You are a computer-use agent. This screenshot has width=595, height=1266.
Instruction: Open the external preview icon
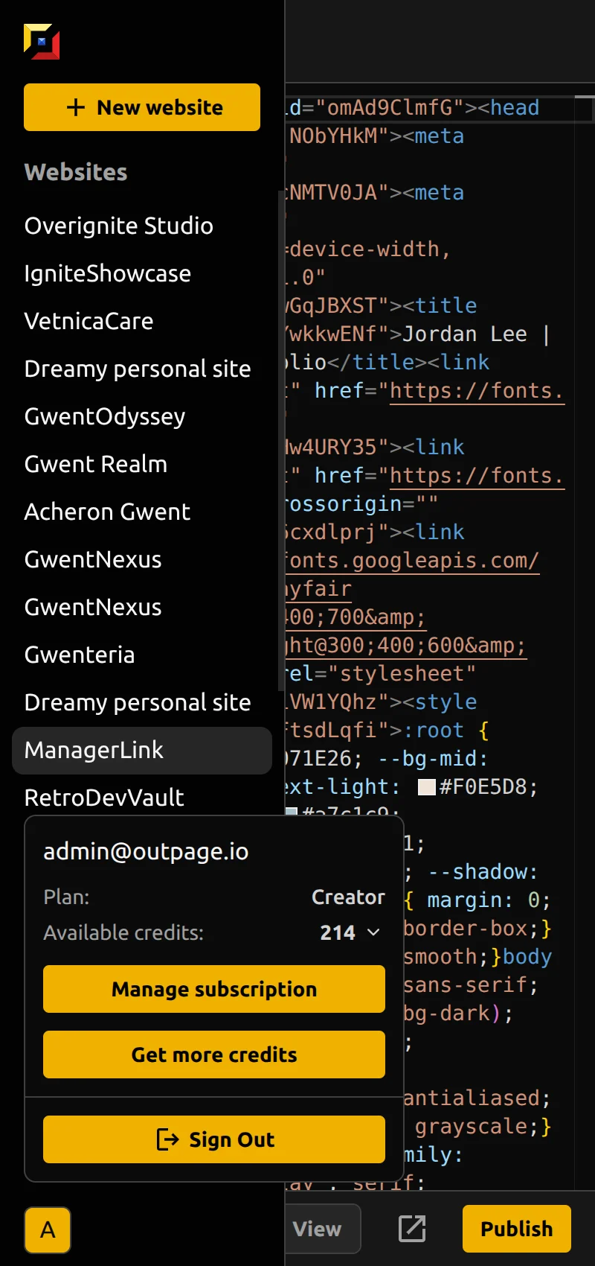412,1229
